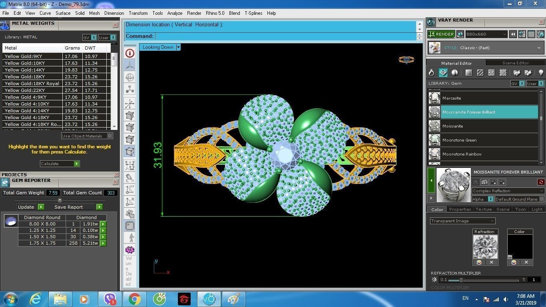Open Google Chrome from the taskbar
Viewport: 546px width, 307px height.
pos(134,299)
